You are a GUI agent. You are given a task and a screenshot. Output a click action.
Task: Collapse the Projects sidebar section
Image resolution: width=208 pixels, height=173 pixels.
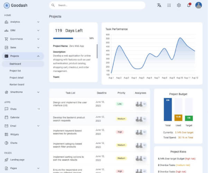(x=38, y=56)
